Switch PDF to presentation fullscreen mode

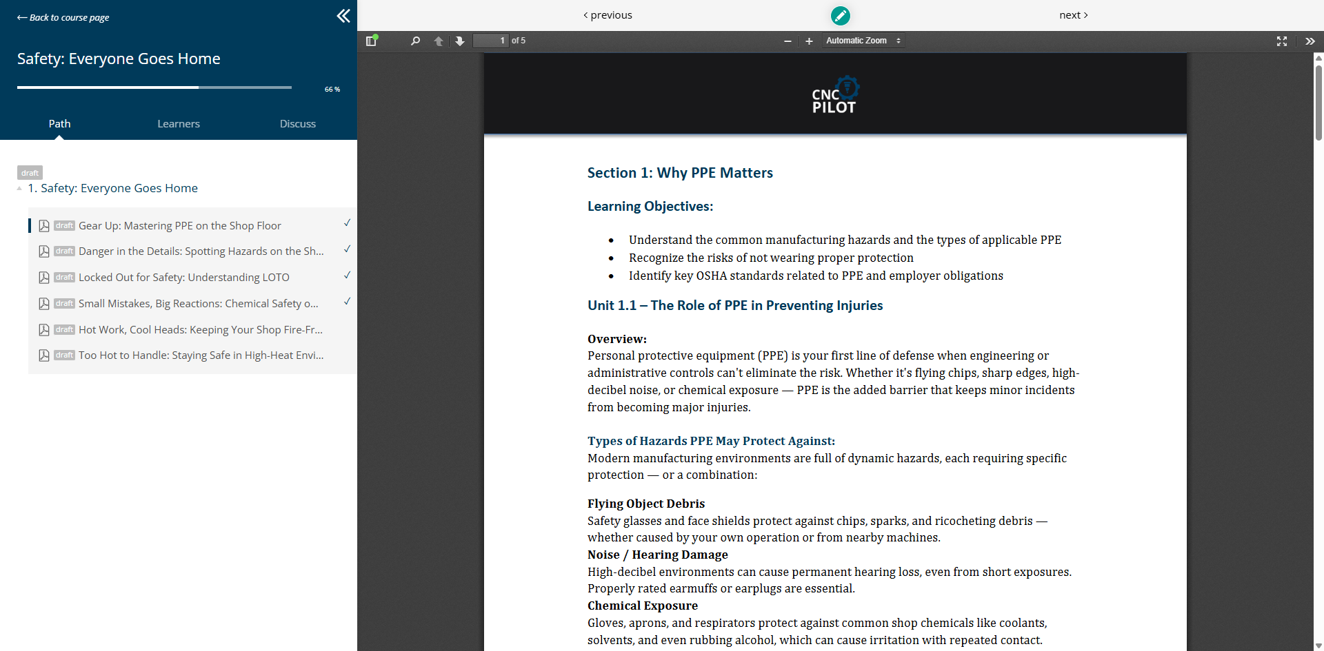pyautogui.click(x=1282, y=41)
